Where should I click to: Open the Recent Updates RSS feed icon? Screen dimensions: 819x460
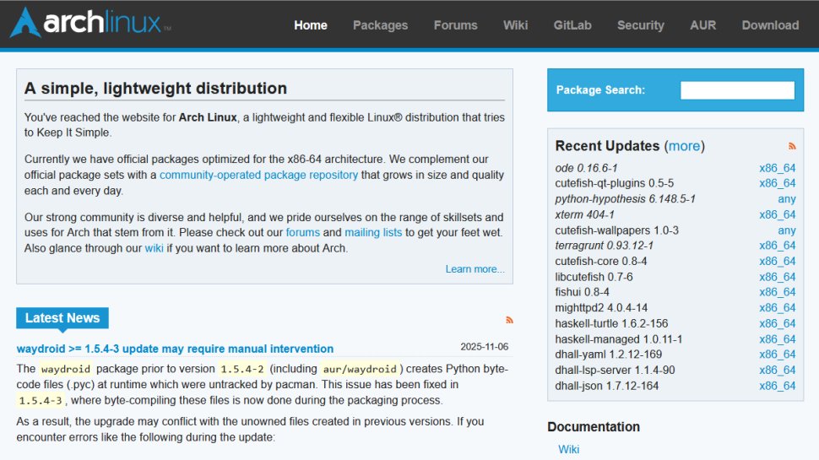(792, 146)
